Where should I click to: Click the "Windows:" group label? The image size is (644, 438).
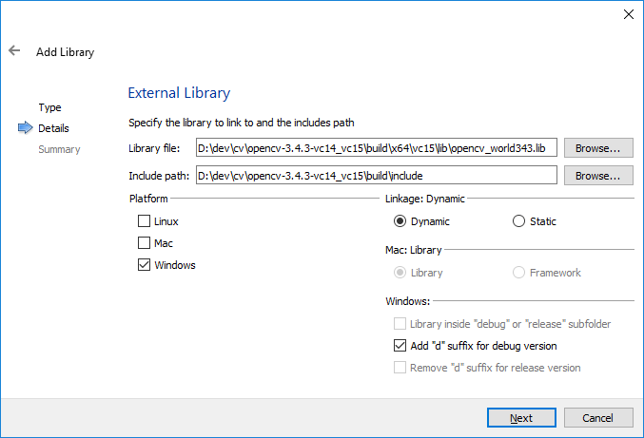407,301
